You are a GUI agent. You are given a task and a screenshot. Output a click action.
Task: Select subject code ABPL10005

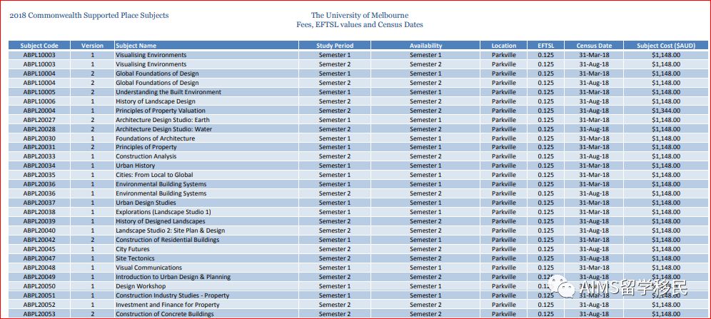[39, 92]
